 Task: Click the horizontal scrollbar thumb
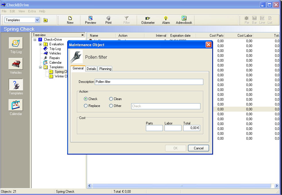[x=181, y=186]
